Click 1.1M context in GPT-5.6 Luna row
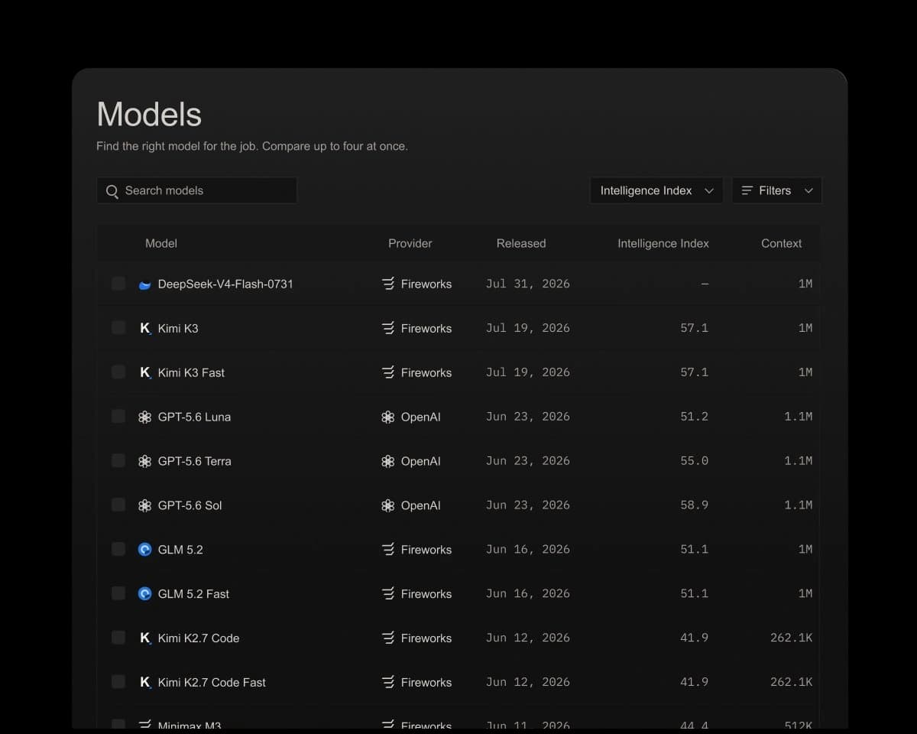Screen dimensions: 917x734 tap(798, 417)
